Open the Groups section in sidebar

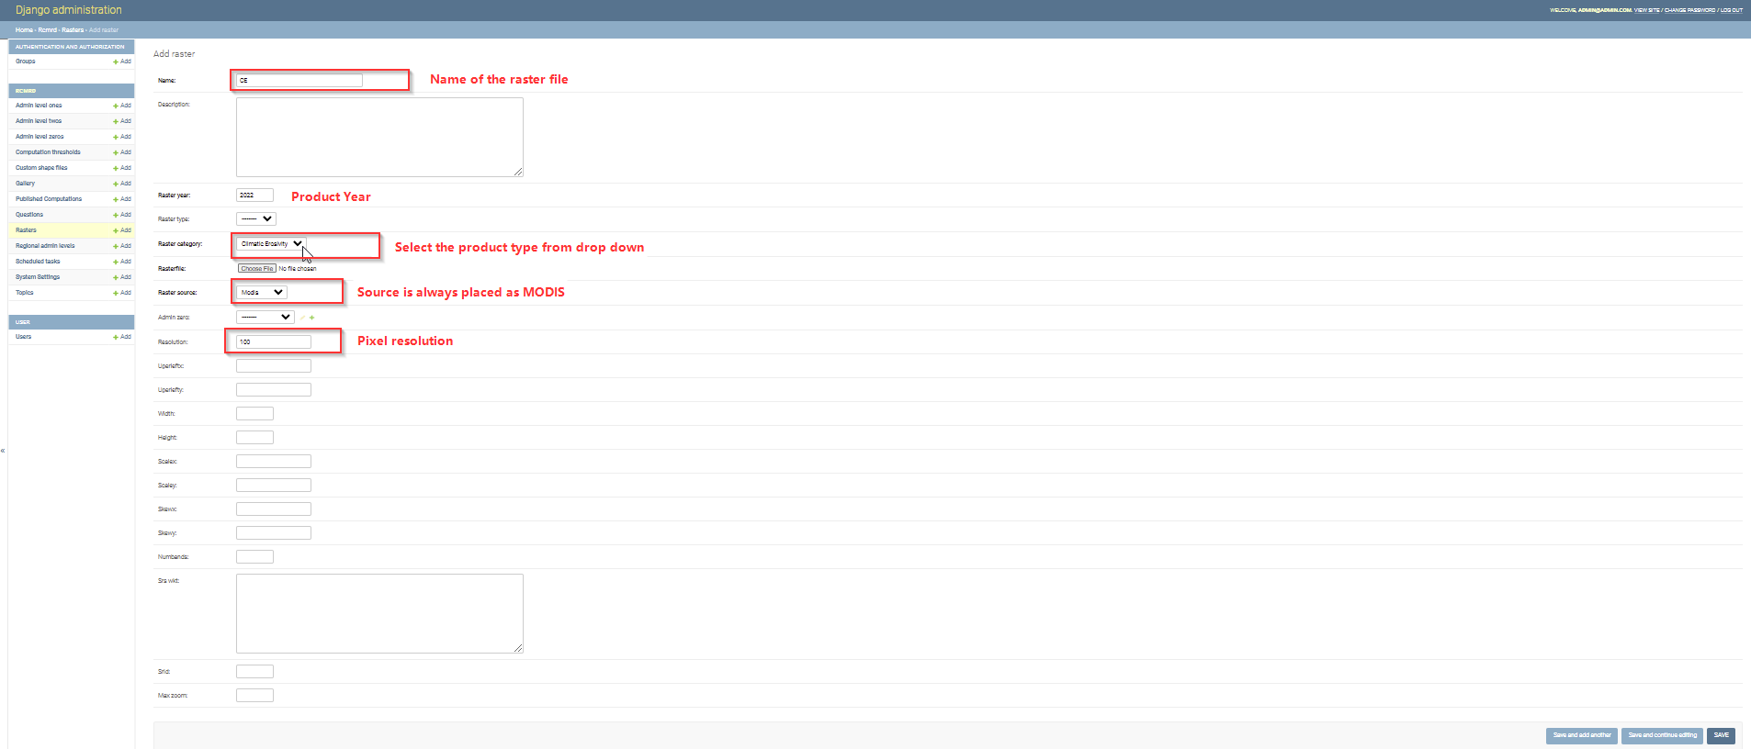[26, 61]
